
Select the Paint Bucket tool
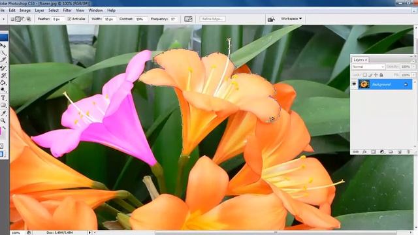coord(3,83)
